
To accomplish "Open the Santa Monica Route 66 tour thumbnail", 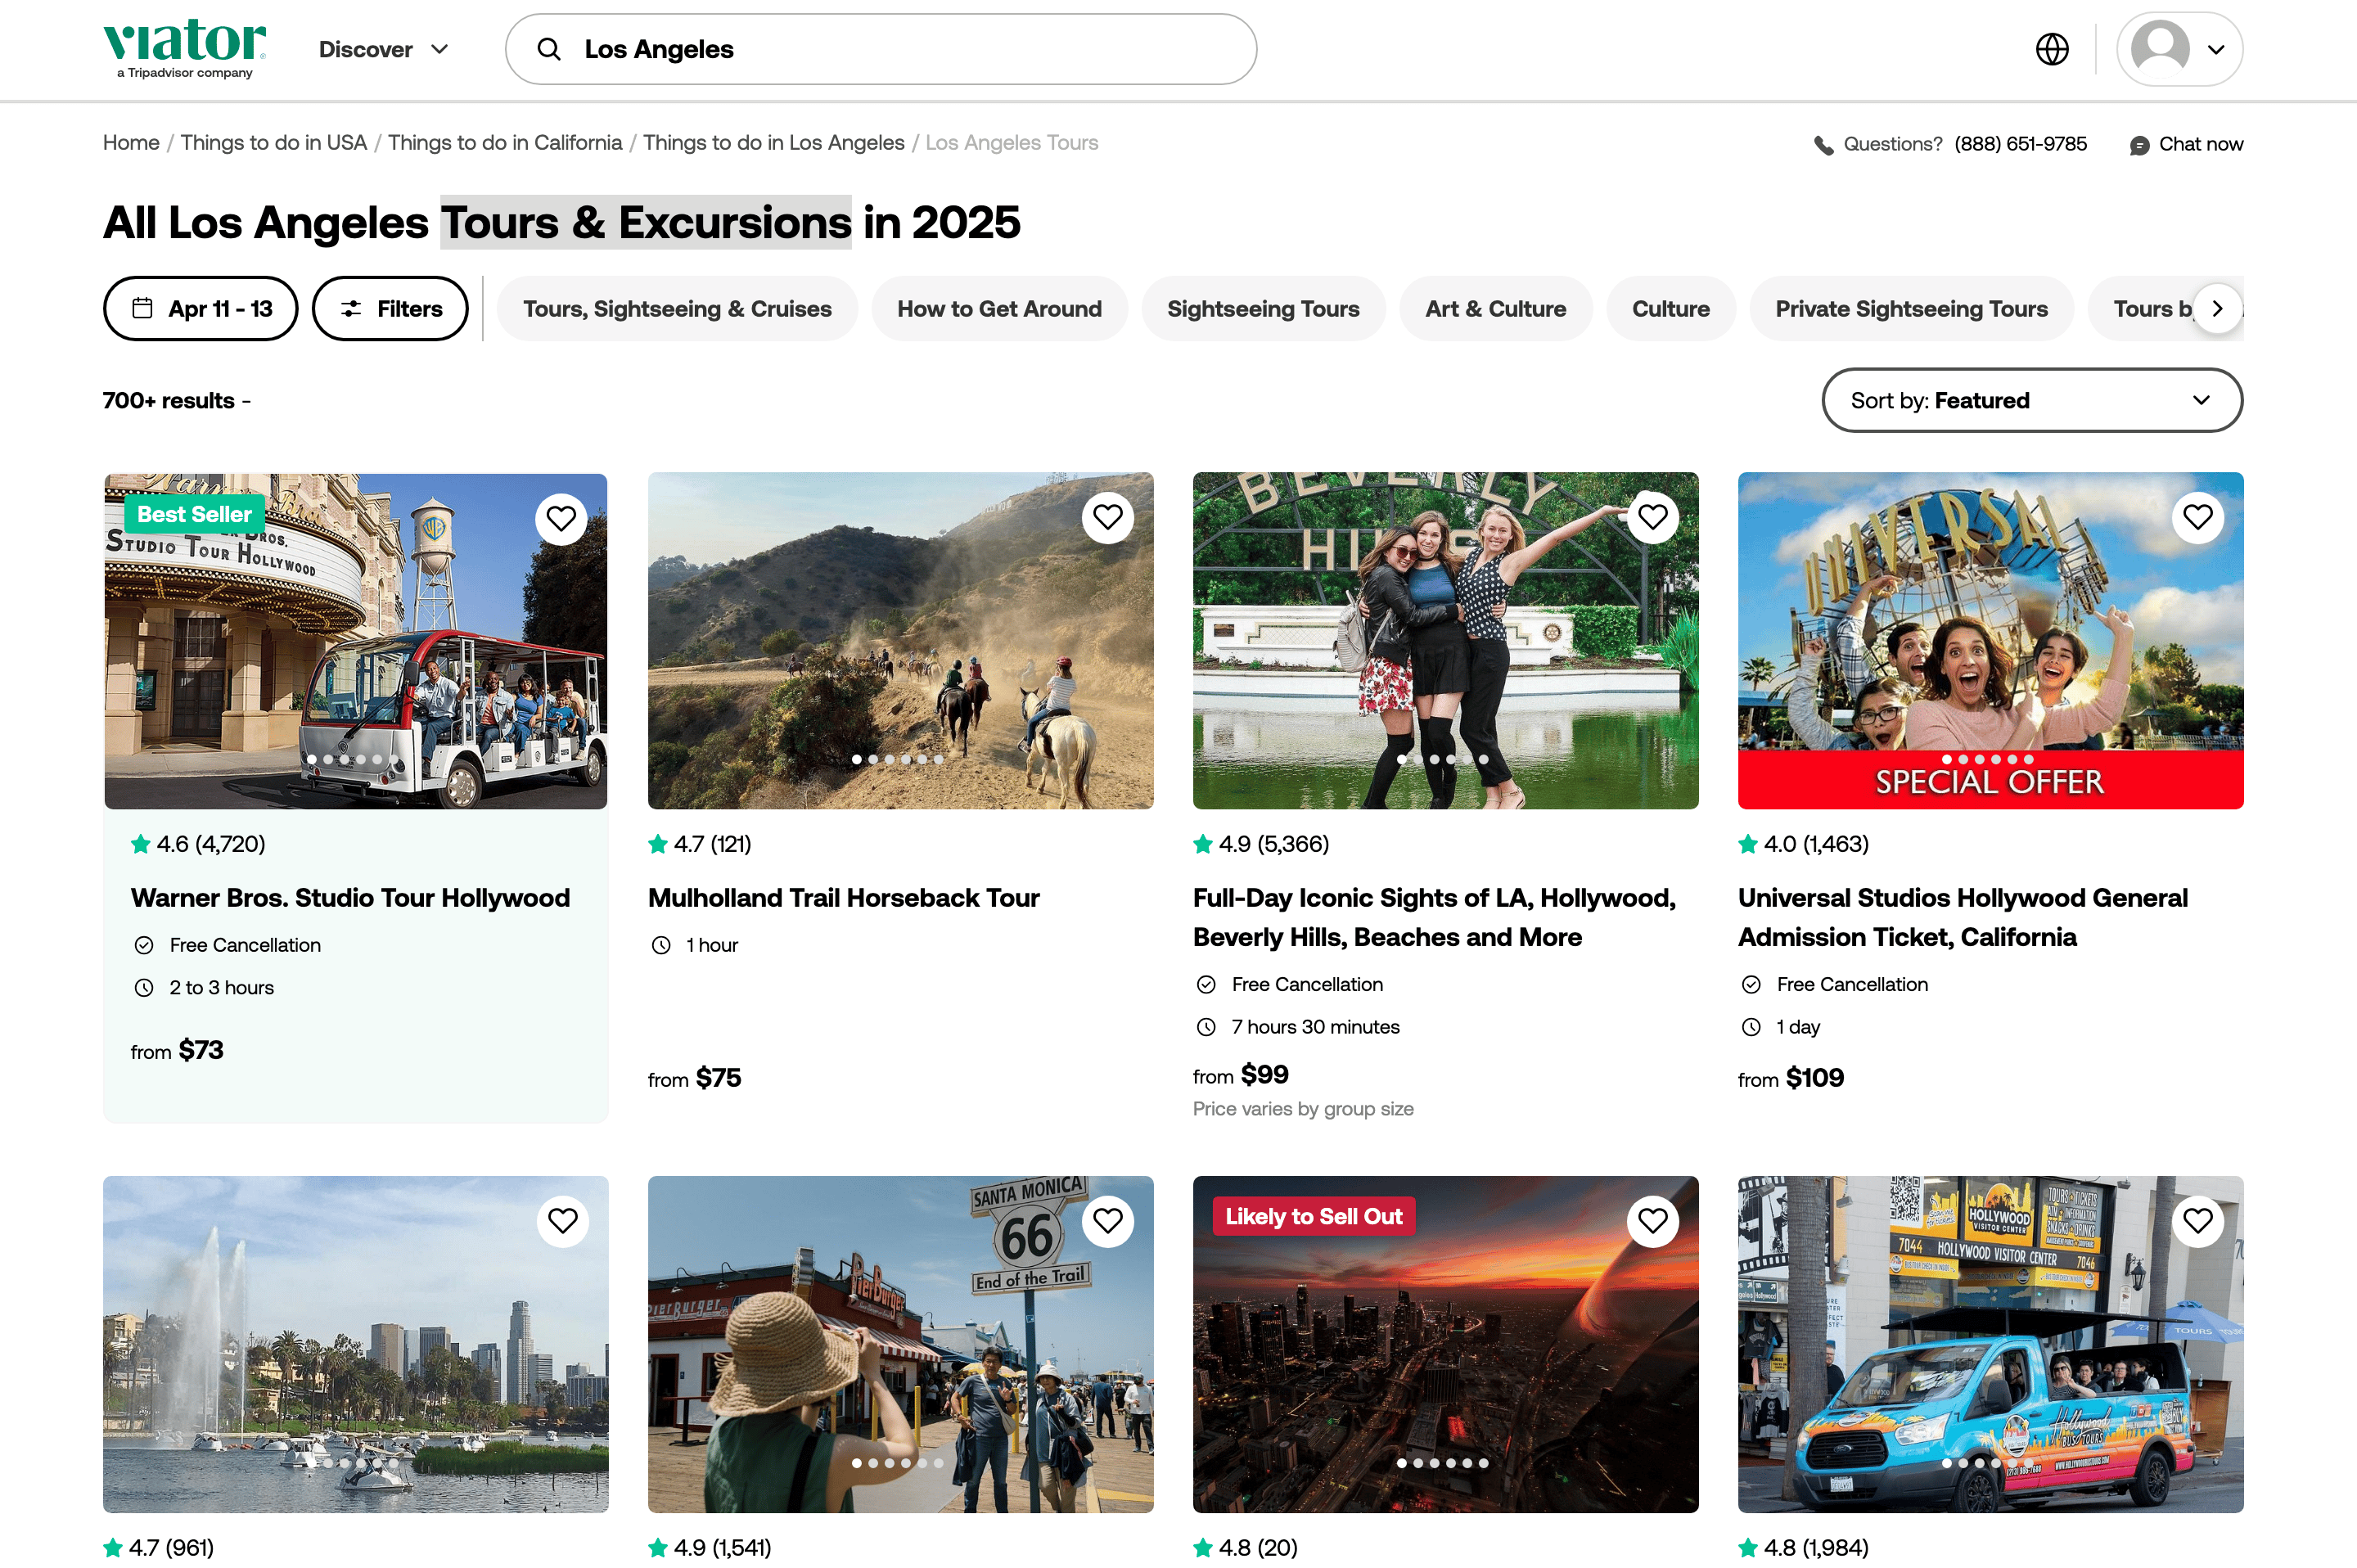I will pos(900,1343).
